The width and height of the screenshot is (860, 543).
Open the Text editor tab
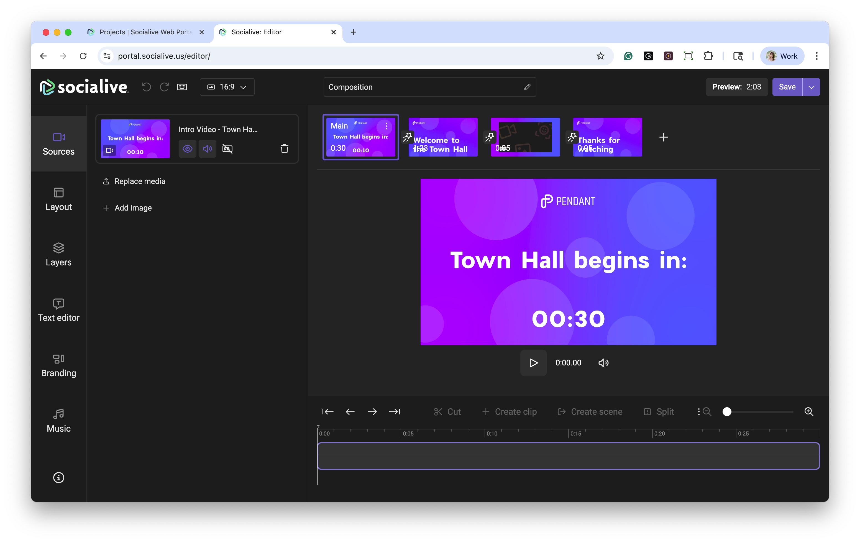tap(58, 310)
